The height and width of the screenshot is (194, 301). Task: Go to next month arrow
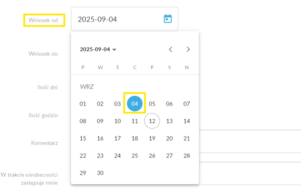(188, 49)
